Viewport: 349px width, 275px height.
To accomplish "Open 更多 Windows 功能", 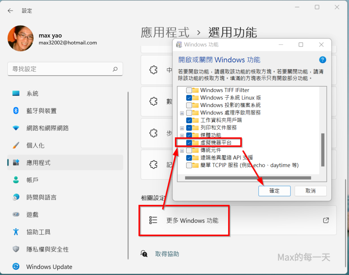I will 238,220.
